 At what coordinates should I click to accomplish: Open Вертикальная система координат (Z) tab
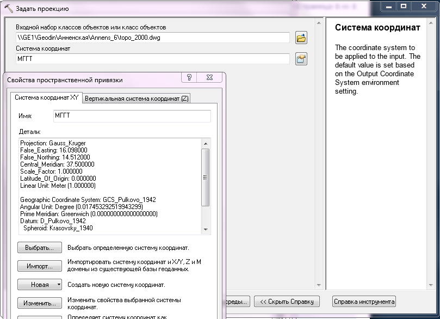pyautogui.click(x=137, y=99)
